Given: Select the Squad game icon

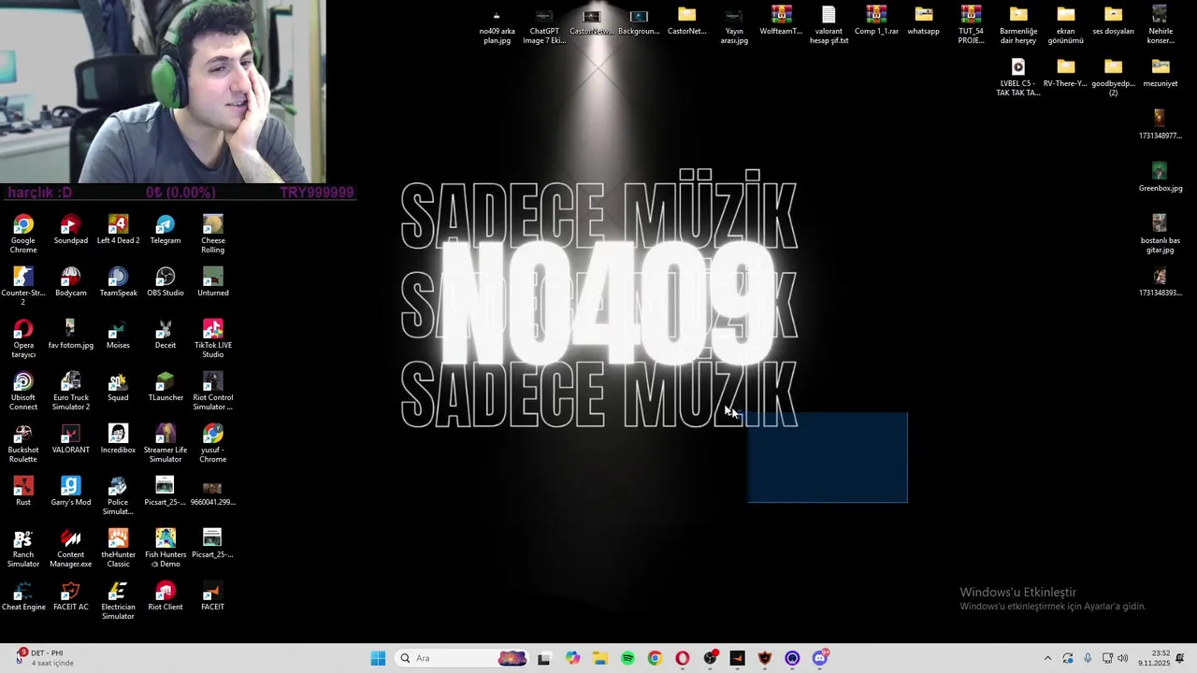Looking at the screenshot, I should click(x=118, y=387).
